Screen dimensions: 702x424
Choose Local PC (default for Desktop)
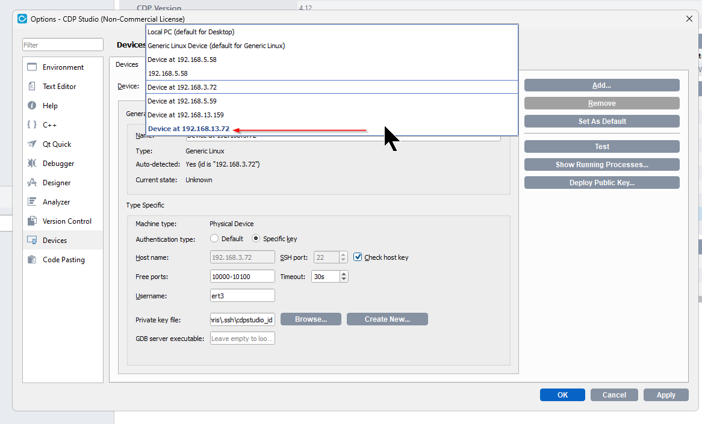pyautogui.click(x=332, y=32)
